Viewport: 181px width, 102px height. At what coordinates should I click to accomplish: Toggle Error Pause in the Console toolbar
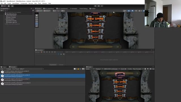click(16, 69)
